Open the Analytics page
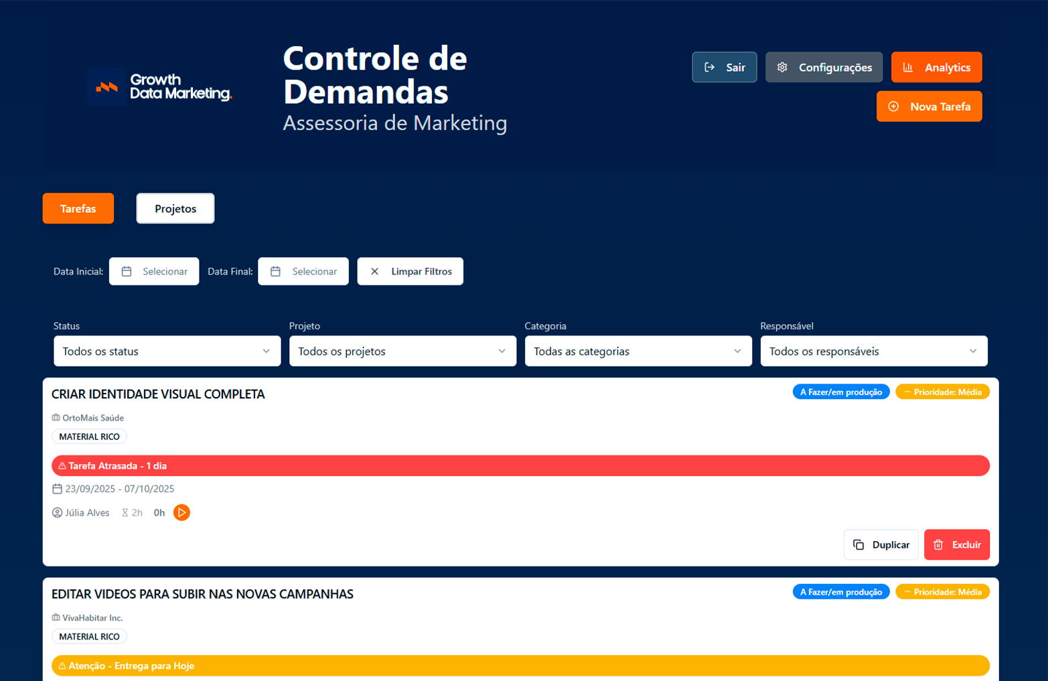The image size is (1048, 681). pos(936,67)
